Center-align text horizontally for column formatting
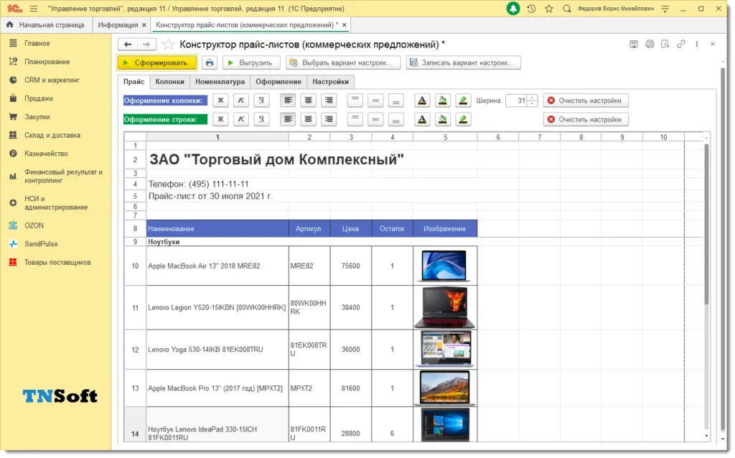The height and width of the screenshot is (458, 735). tap(308, 101)
